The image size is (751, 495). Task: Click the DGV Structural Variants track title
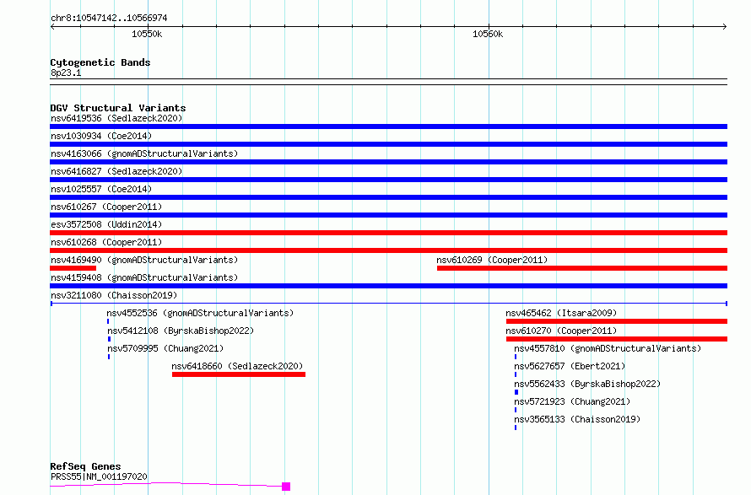coord(118,108)
